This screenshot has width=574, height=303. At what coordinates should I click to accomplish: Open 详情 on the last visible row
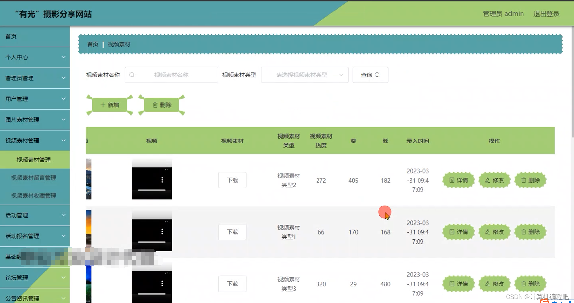pos(458,284)
